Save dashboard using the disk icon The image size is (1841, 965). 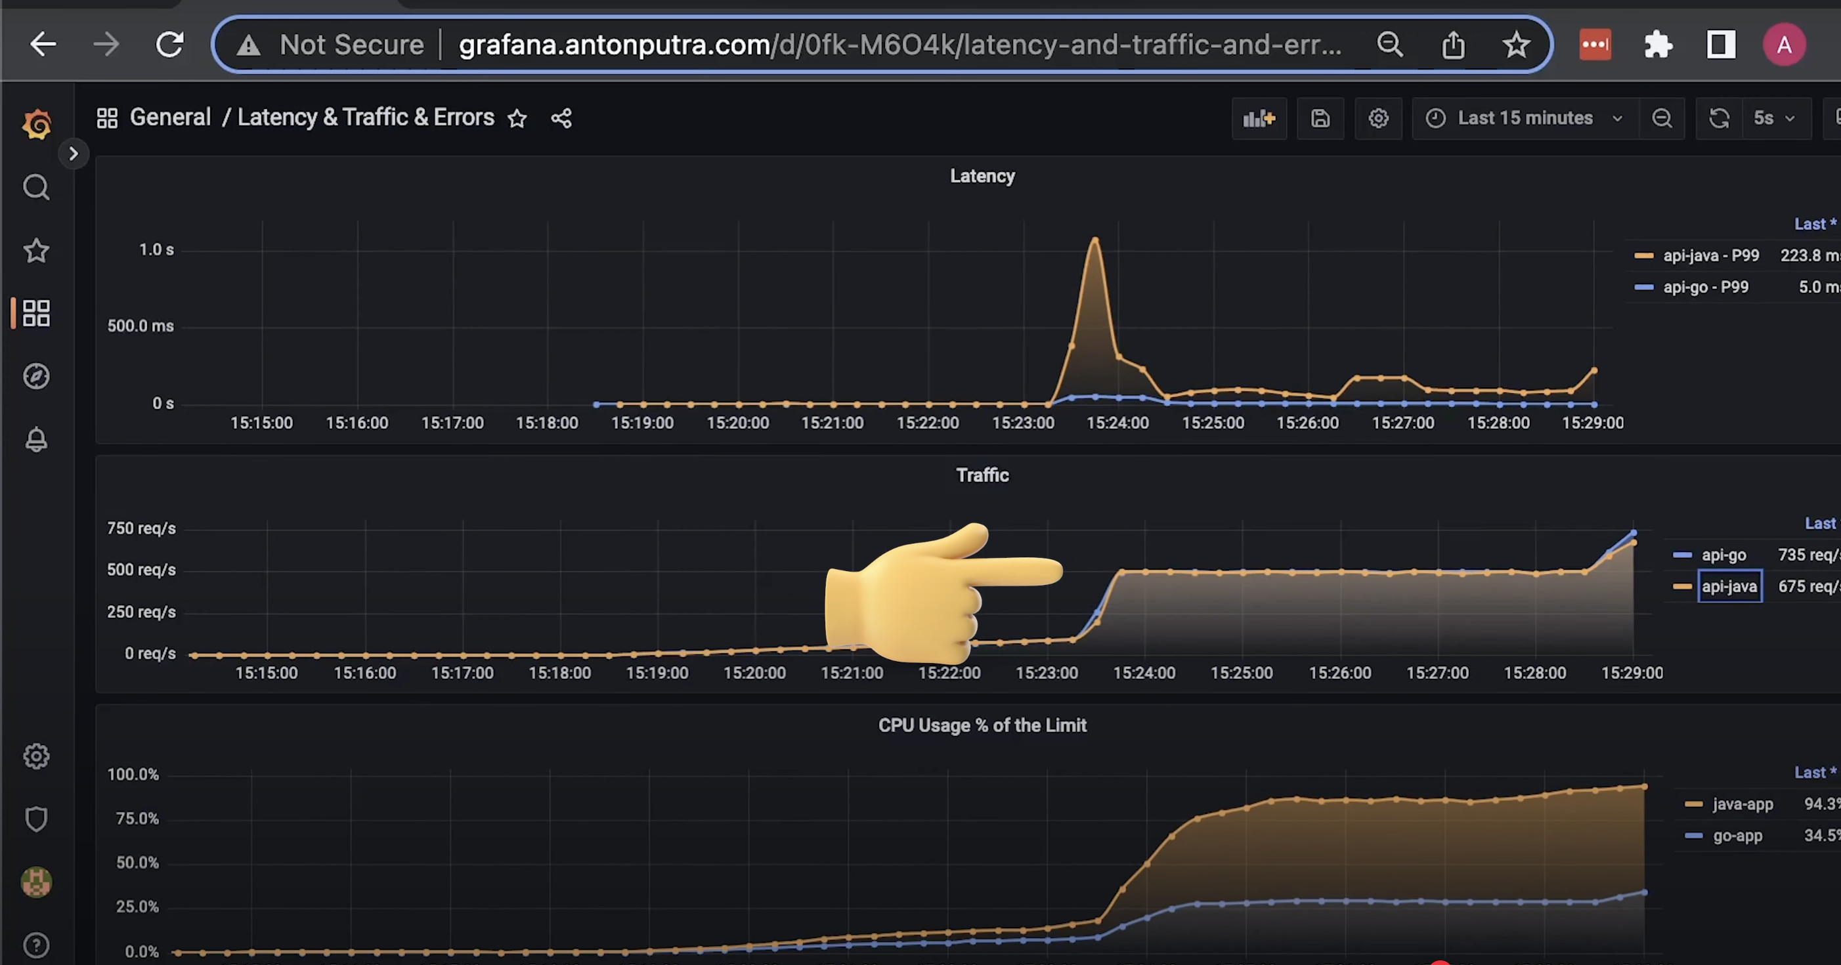(1320, 119)
